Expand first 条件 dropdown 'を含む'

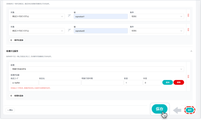pos(157,16)
